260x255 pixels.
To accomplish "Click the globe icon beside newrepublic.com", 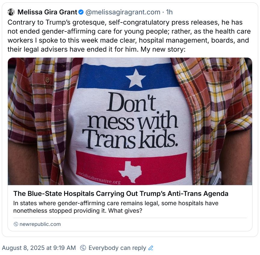I will [16, 224].
